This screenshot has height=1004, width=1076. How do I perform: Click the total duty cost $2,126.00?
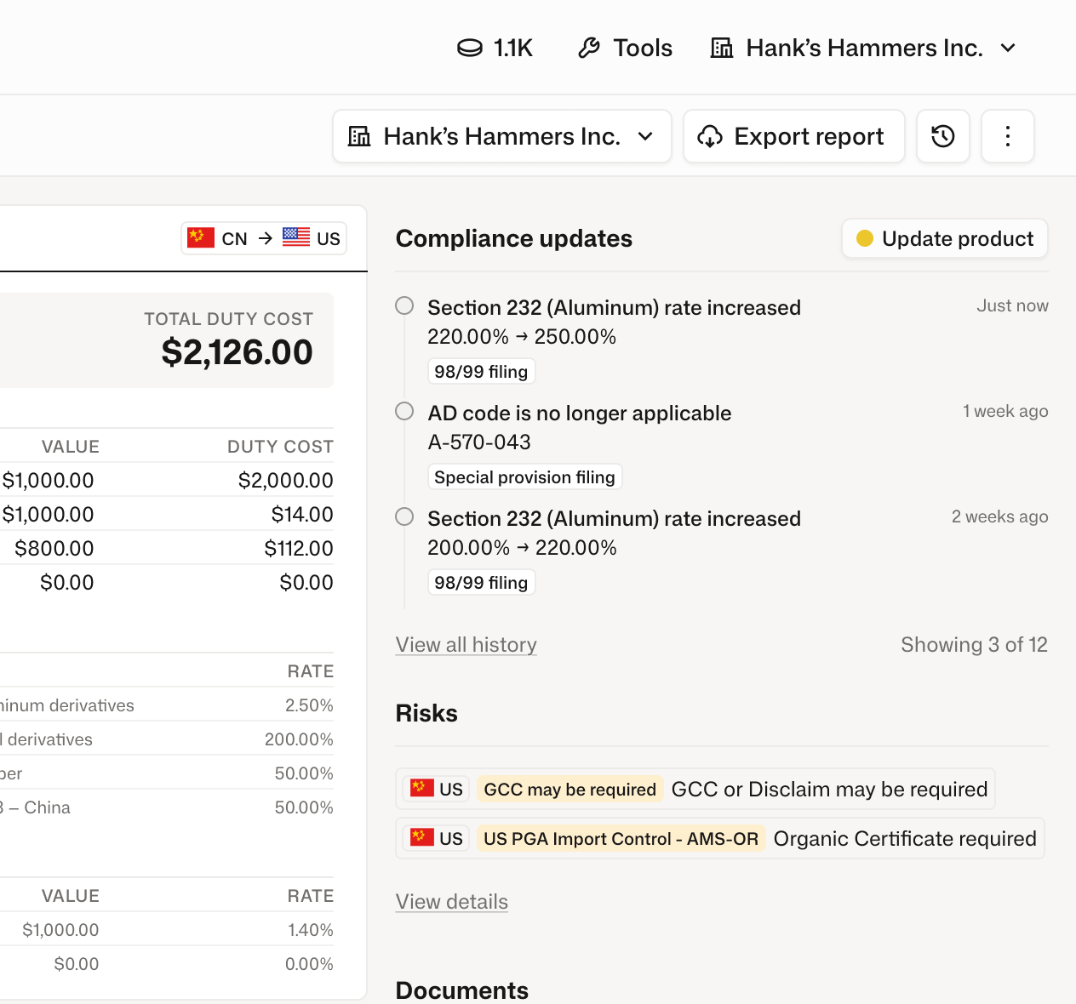pyautogui.click(x=237, y=352)
